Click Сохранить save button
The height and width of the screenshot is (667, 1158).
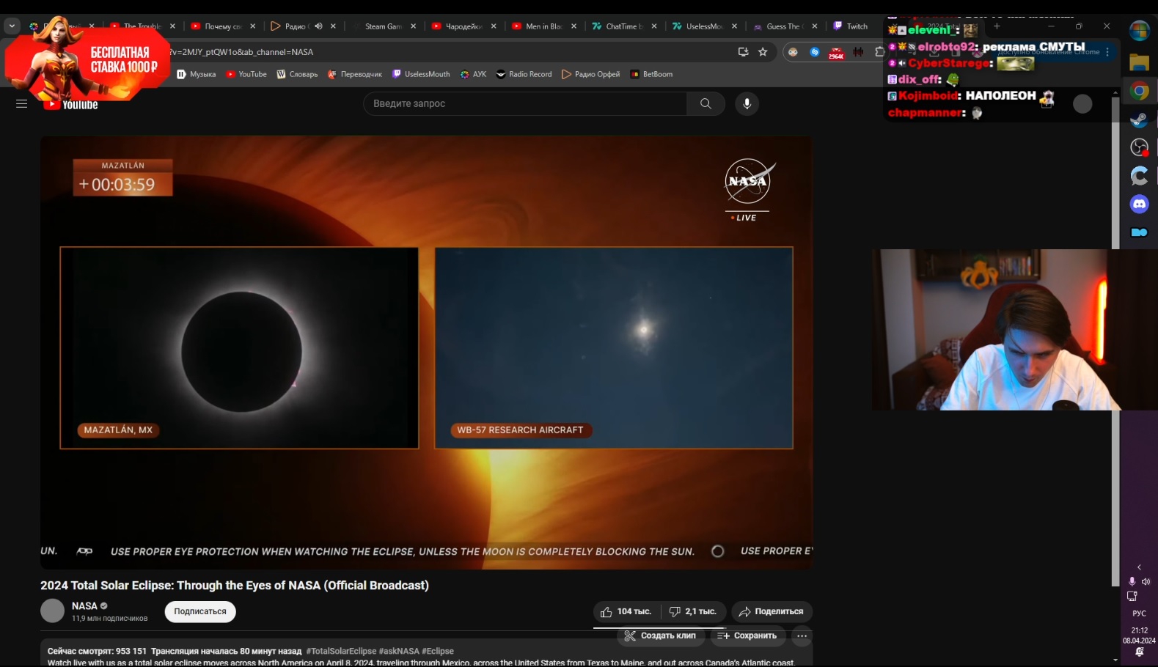pos(747,636)
